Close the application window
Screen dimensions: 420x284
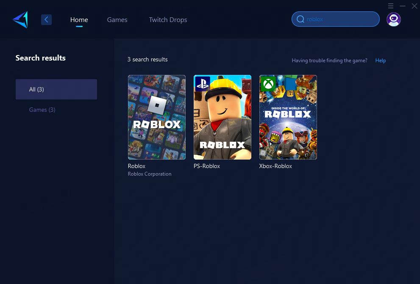click(414, 6)
